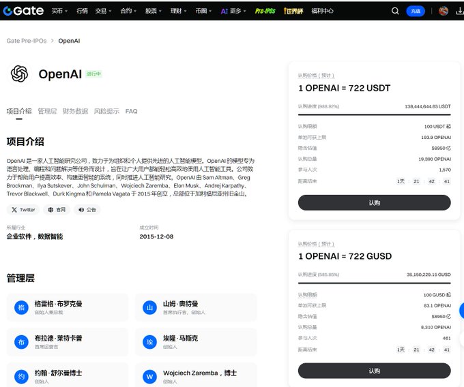Image resolution: width=464 pixels, height=387 pixels.
Task: Expand the 合约 dropdown menu
Action: [128, 11]
